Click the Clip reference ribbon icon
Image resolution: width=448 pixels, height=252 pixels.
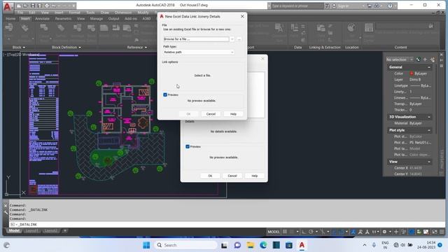pyautogui.click(x=115, y=28)
